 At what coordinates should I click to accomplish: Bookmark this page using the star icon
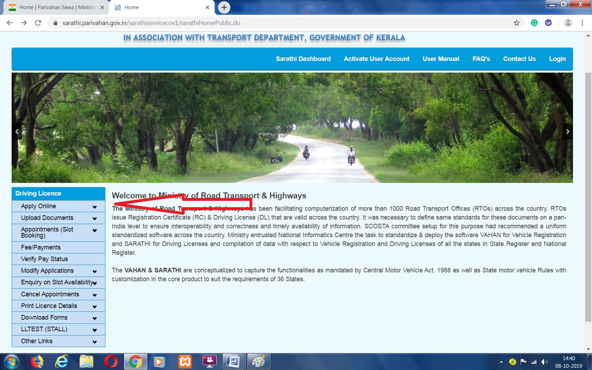[x=516, y=22]
